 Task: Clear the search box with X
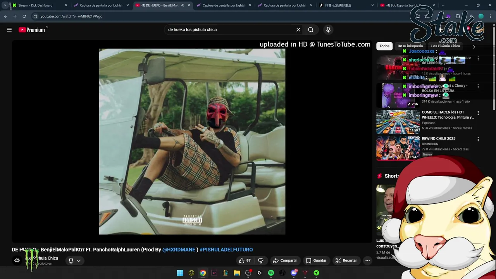point(298,30)
